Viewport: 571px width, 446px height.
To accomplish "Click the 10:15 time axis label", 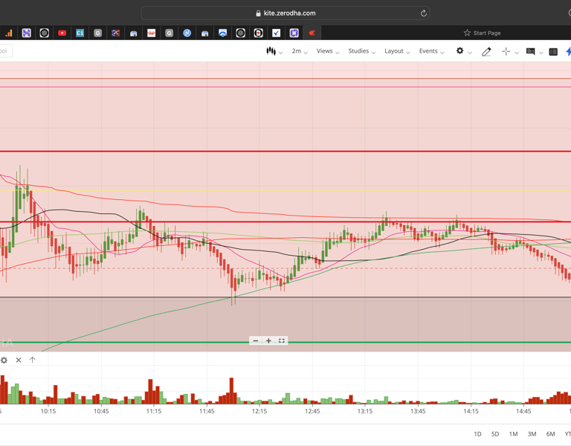I will click(x=48, y=411).
